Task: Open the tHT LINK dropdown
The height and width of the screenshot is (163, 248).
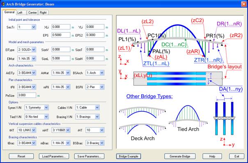Action: click(x=27, y=130)
